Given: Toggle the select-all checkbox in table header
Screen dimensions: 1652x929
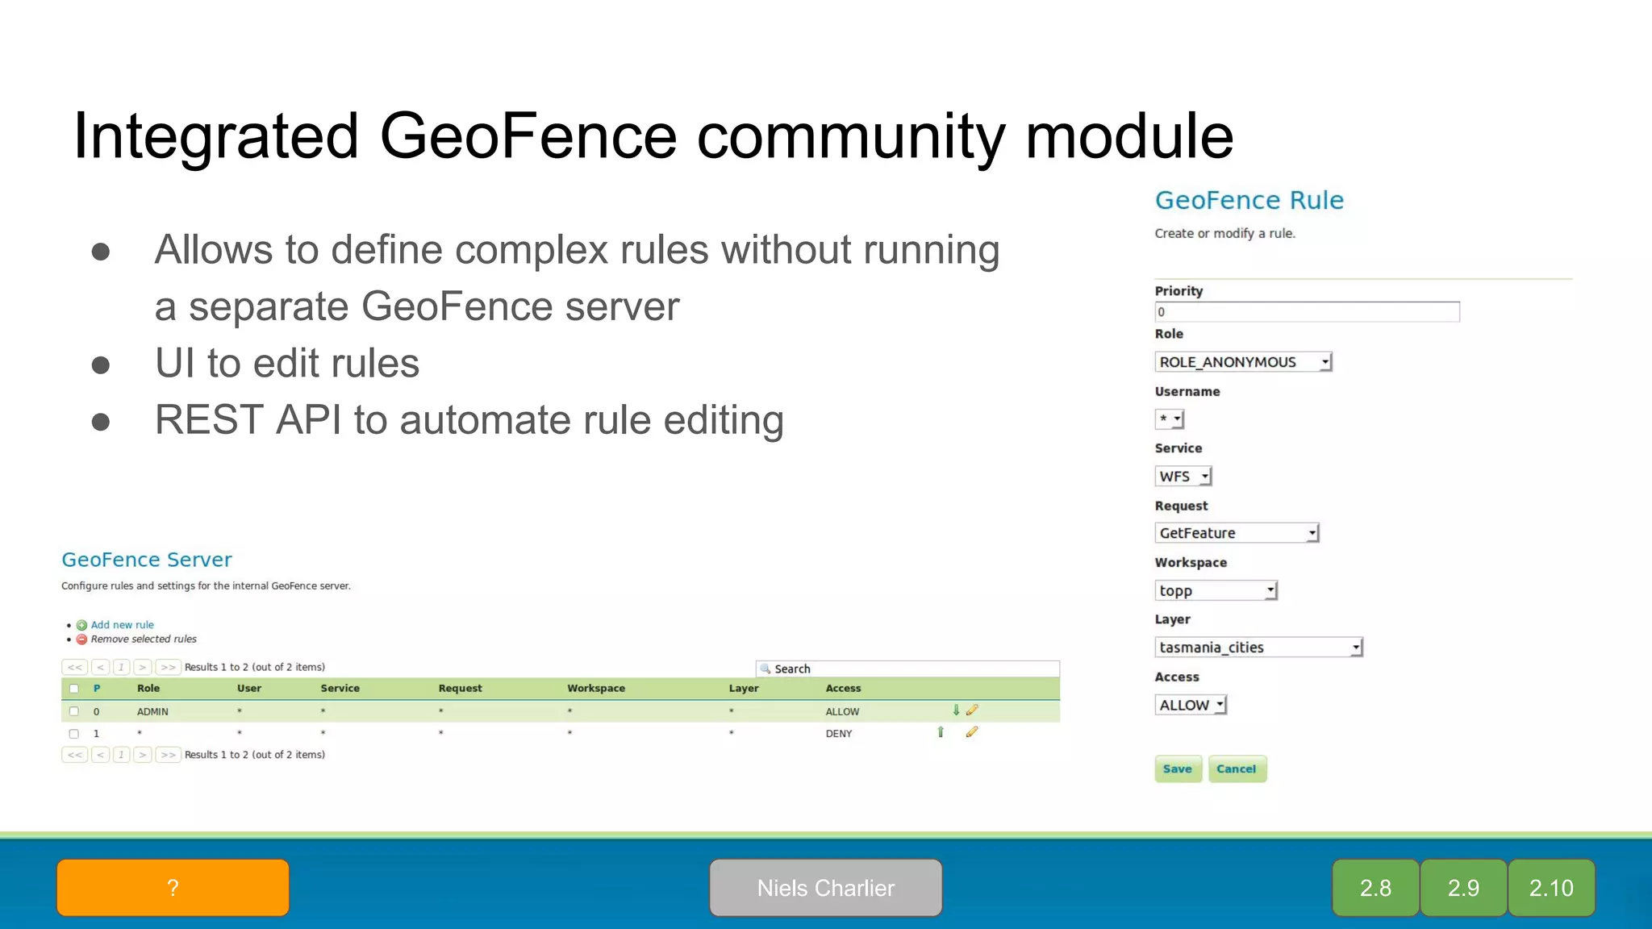Looking at the screenshot, I should point(74,689).
